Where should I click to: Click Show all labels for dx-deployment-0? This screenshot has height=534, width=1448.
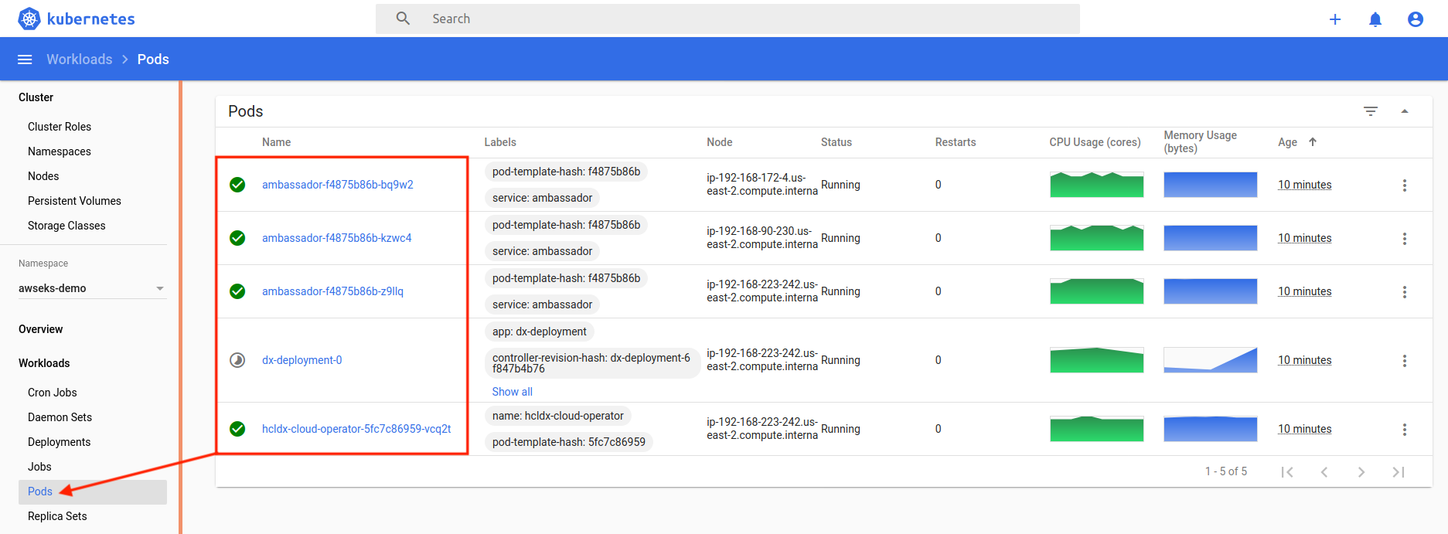click(512, 392)
